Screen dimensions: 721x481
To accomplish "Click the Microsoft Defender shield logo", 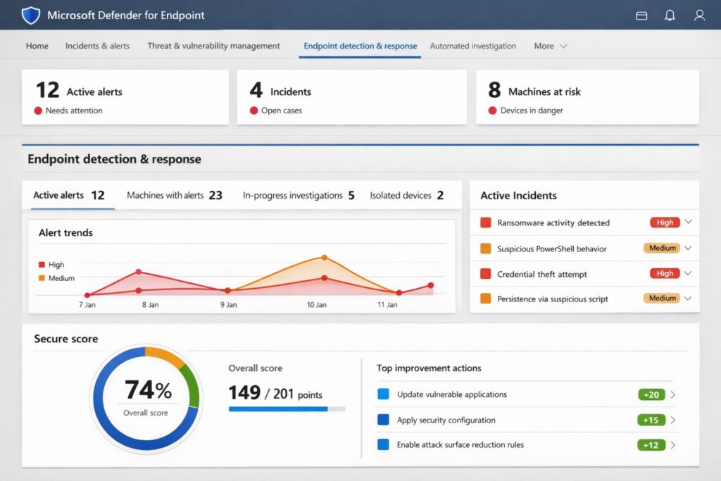I will [30, 14].
